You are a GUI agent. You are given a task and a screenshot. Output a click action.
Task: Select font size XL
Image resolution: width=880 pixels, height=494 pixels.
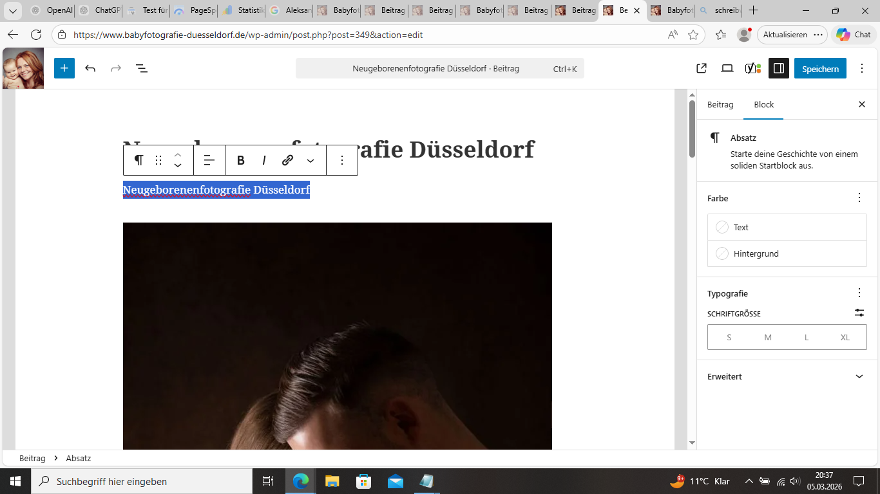coord(845,337)
